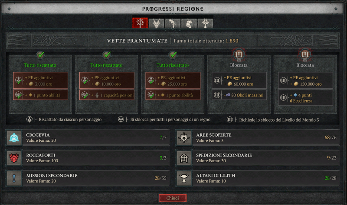
Task: Click the Altari di Lilith statue icon
Action: [184, 178]
